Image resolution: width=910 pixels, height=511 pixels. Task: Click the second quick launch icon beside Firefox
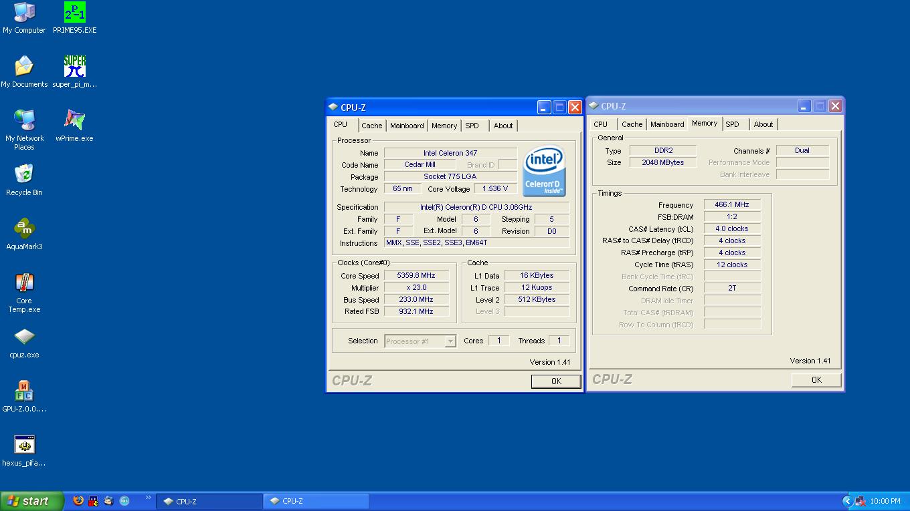click(93, 500)
